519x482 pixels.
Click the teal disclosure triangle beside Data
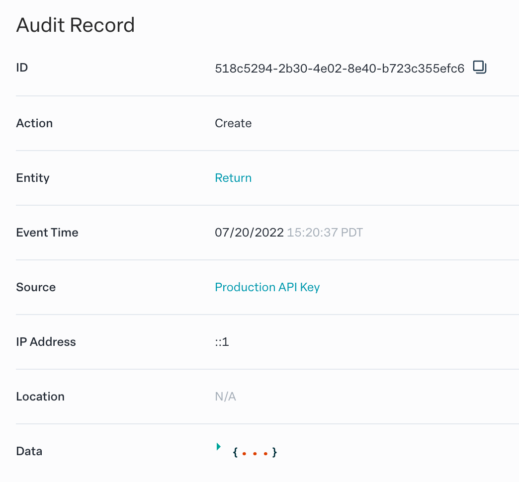click(218, 447)
